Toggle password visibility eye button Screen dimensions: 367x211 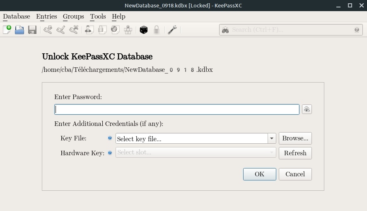(307, 109)
